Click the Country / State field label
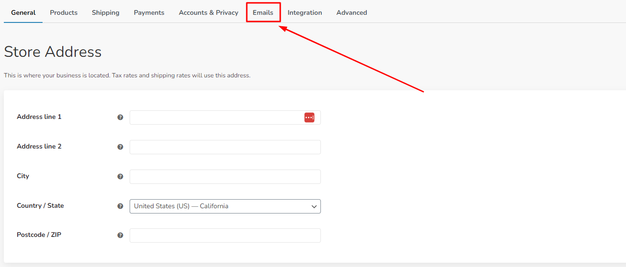626x267 pixels. (40, 206)
